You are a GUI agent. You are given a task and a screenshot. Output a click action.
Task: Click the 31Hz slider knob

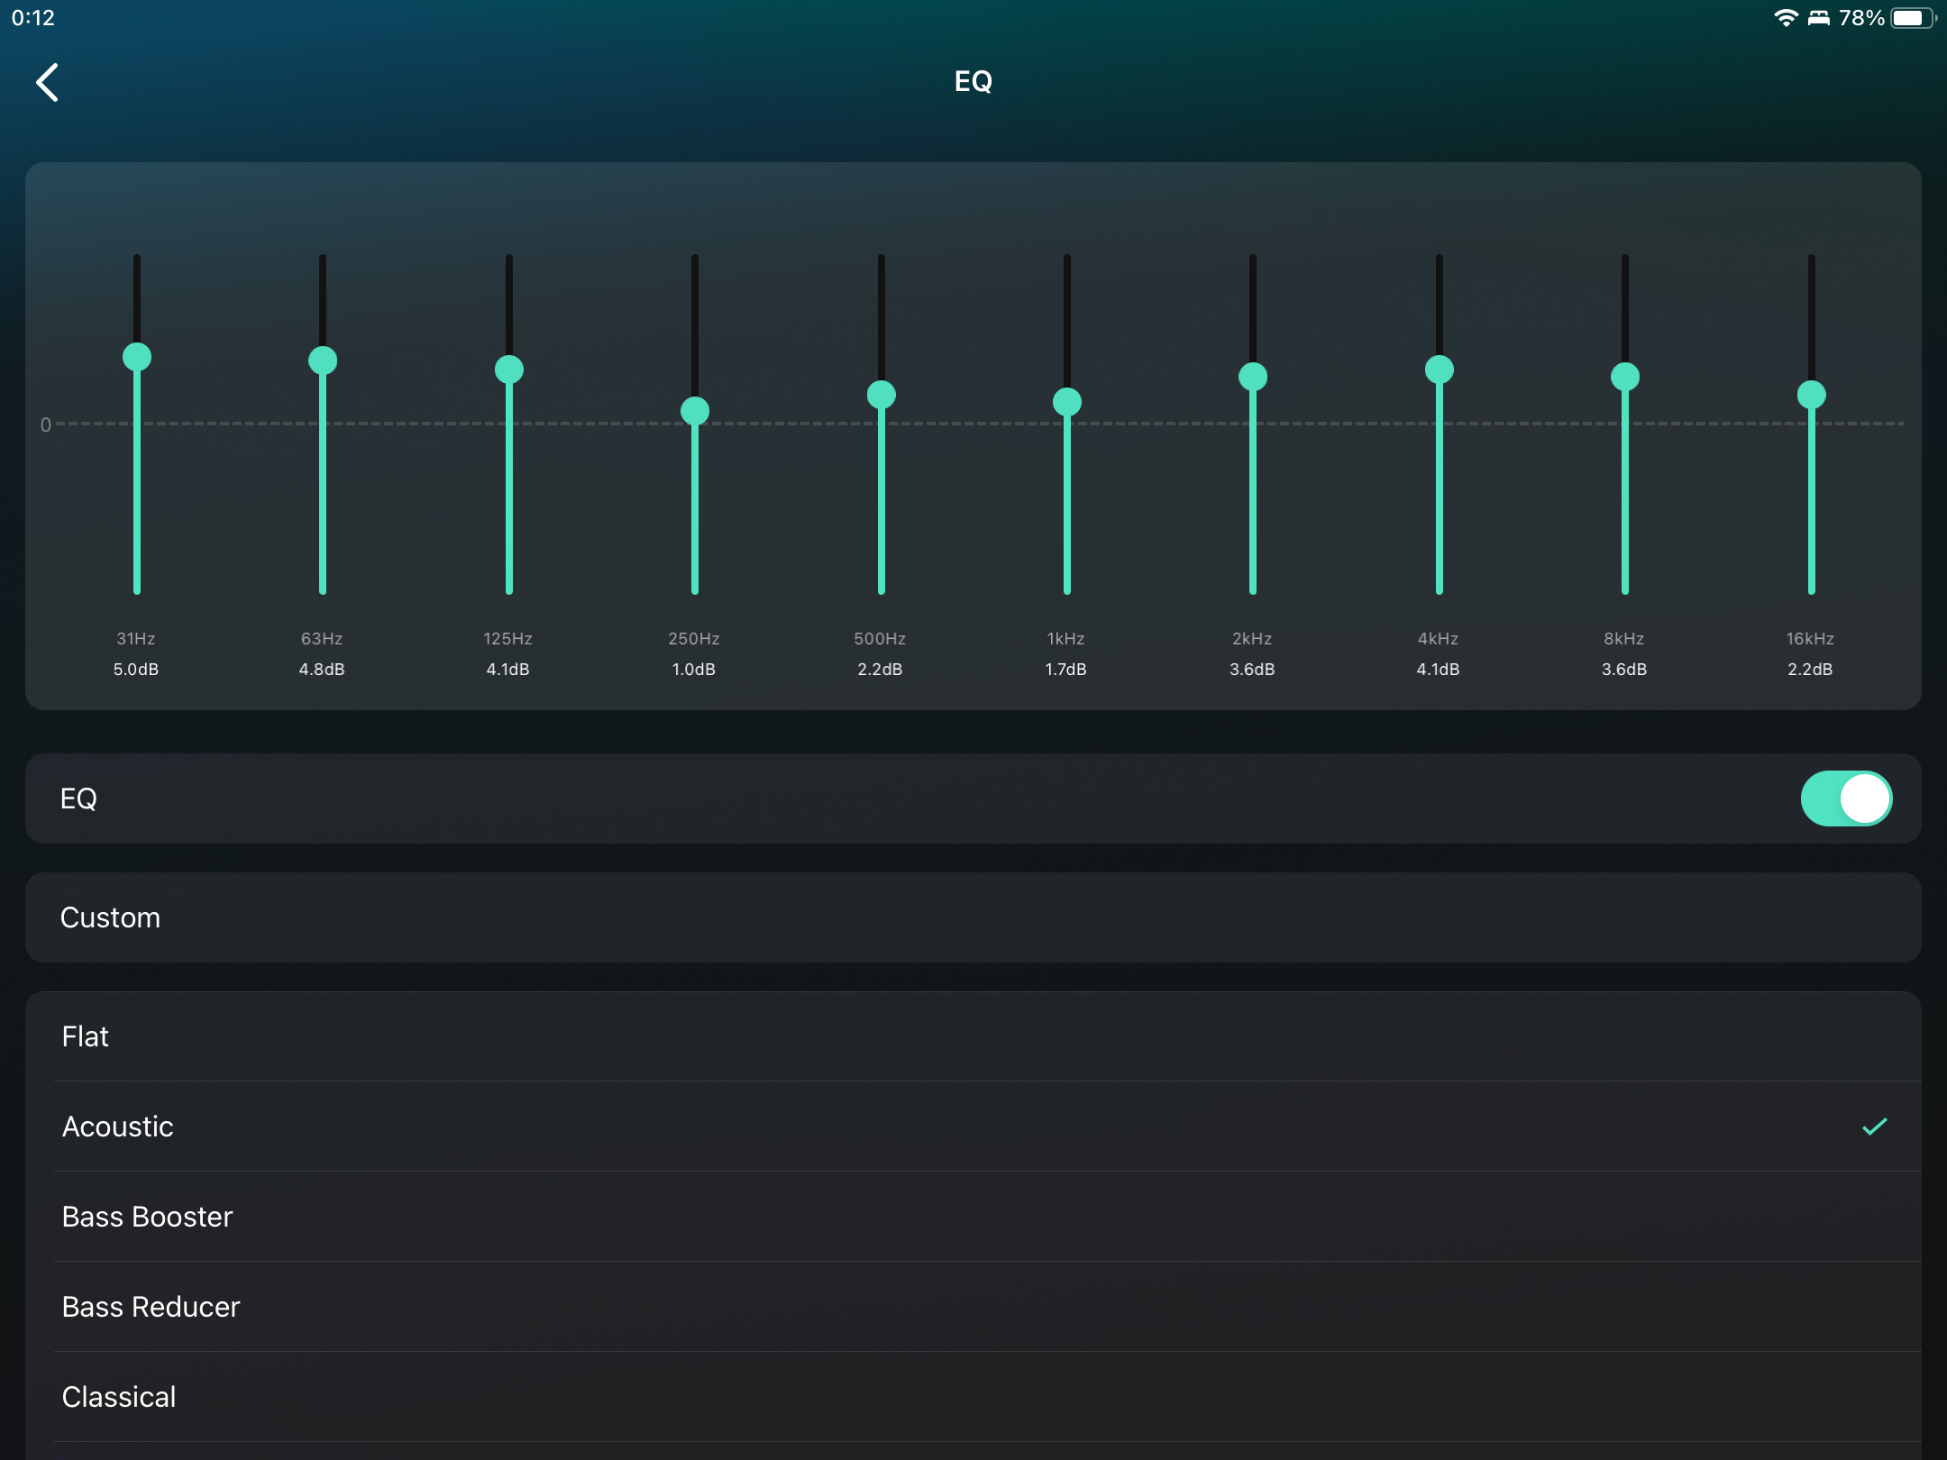pos(137,357)
